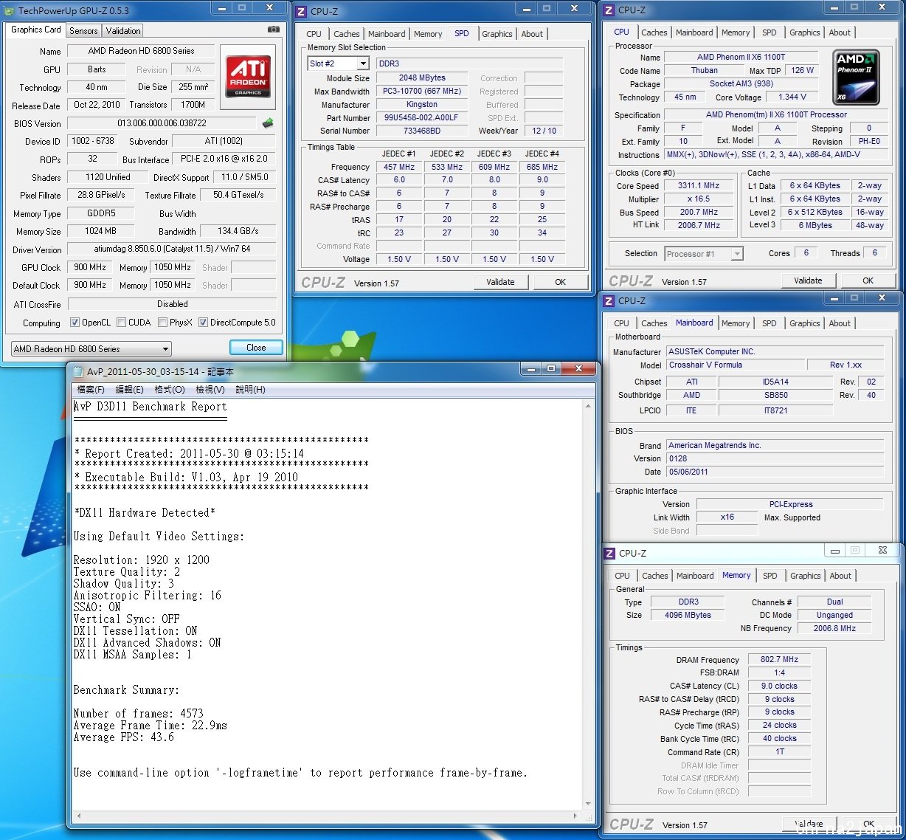Viewport: 906px width, 840px height.
Task: Open the 編輯(E) menu in Notepad
Action: coord(129,390)
